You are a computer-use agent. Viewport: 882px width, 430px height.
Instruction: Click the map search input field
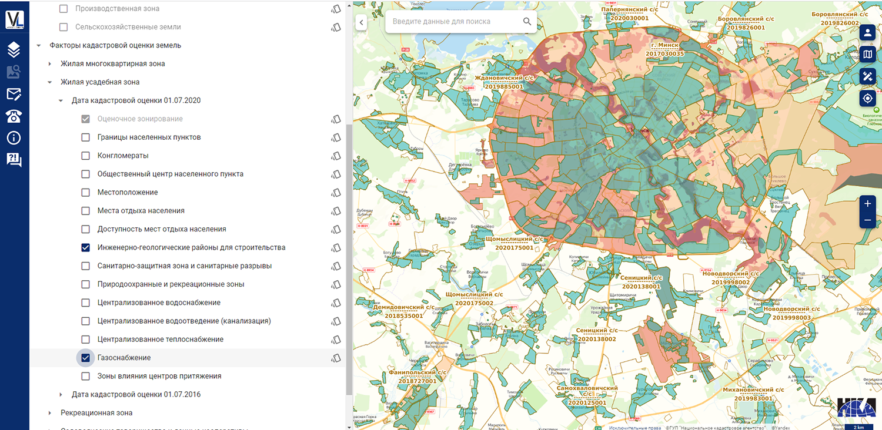453,22
